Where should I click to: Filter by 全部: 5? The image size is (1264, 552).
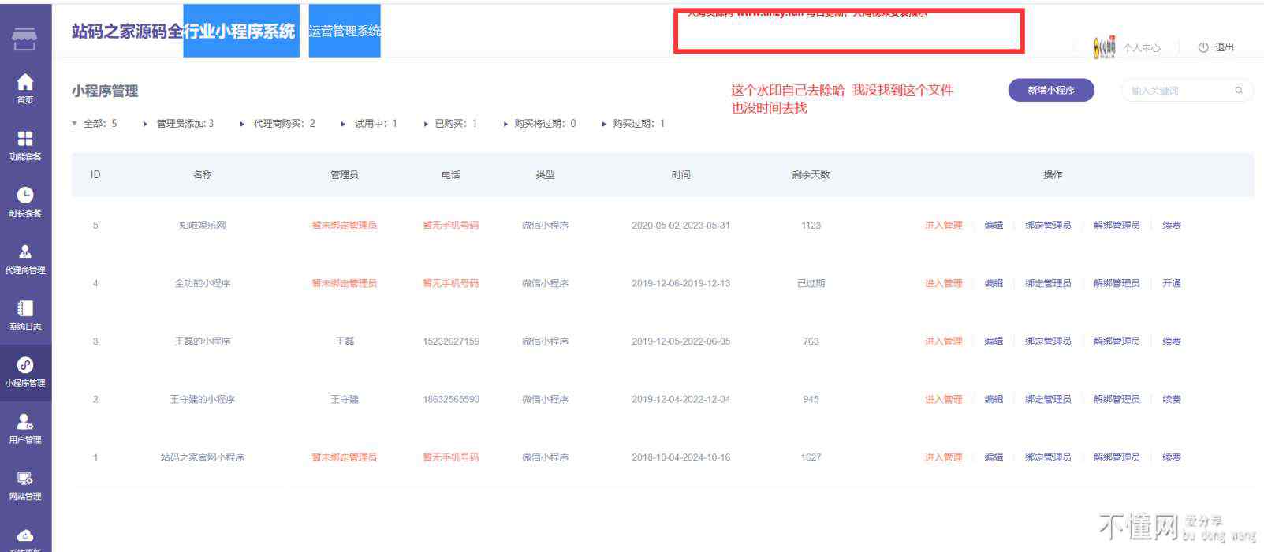(95, 124)
